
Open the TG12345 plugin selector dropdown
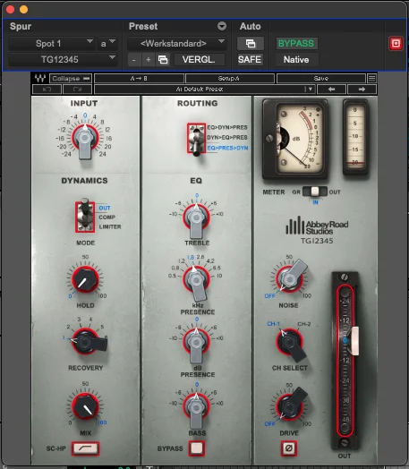[63, 60]
